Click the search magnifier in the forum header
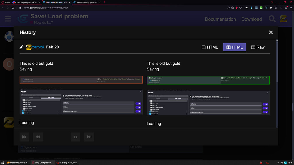The width and height of the screenshot is (294, 165). [272, 19]
